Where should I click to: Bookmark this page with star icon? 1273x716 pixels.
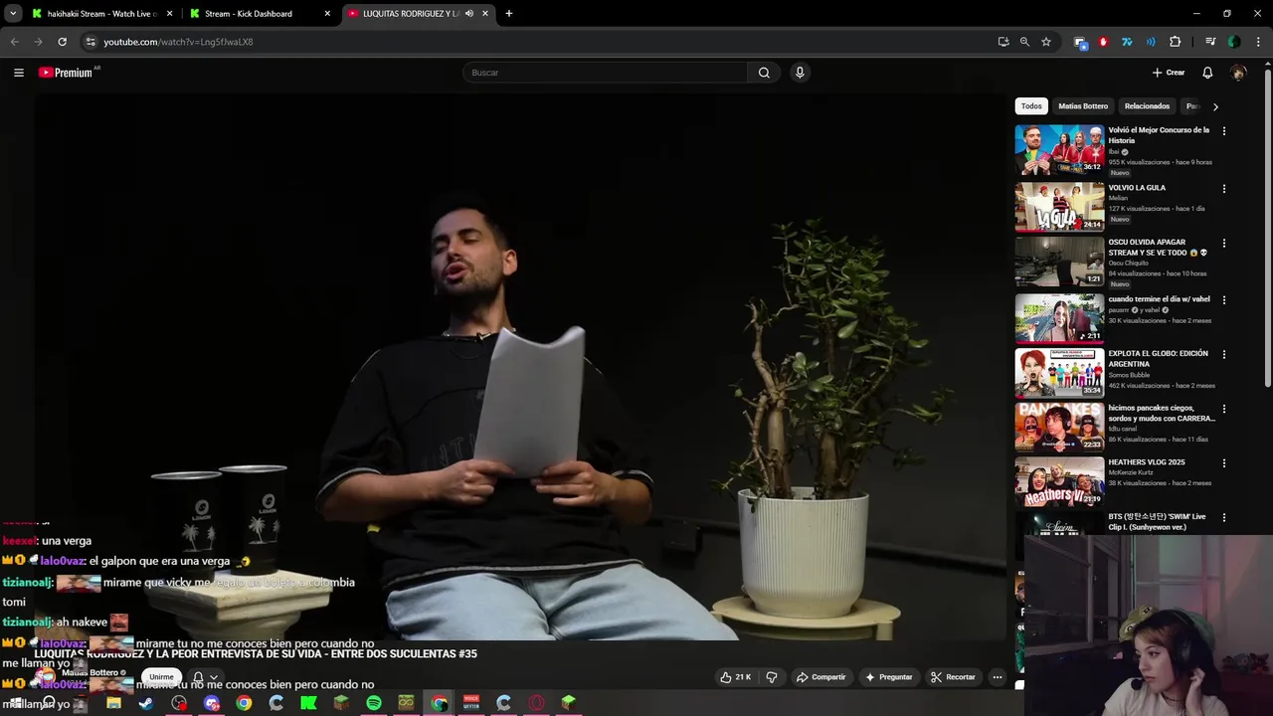[x=1046, y=42]
